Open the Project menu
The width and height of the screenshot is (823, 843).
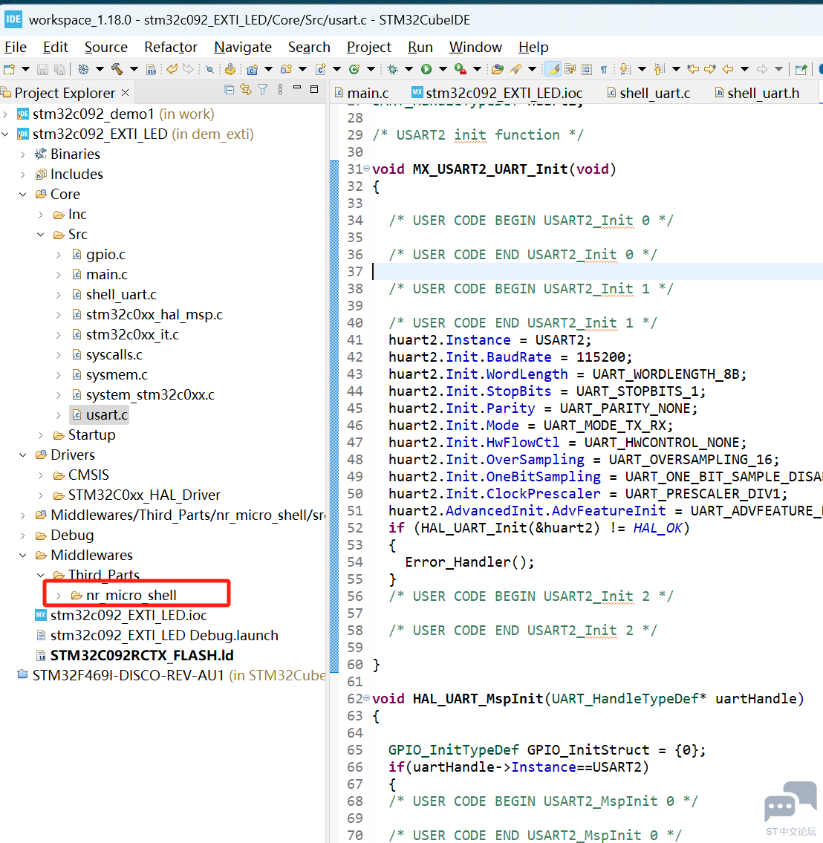[368, 48]
